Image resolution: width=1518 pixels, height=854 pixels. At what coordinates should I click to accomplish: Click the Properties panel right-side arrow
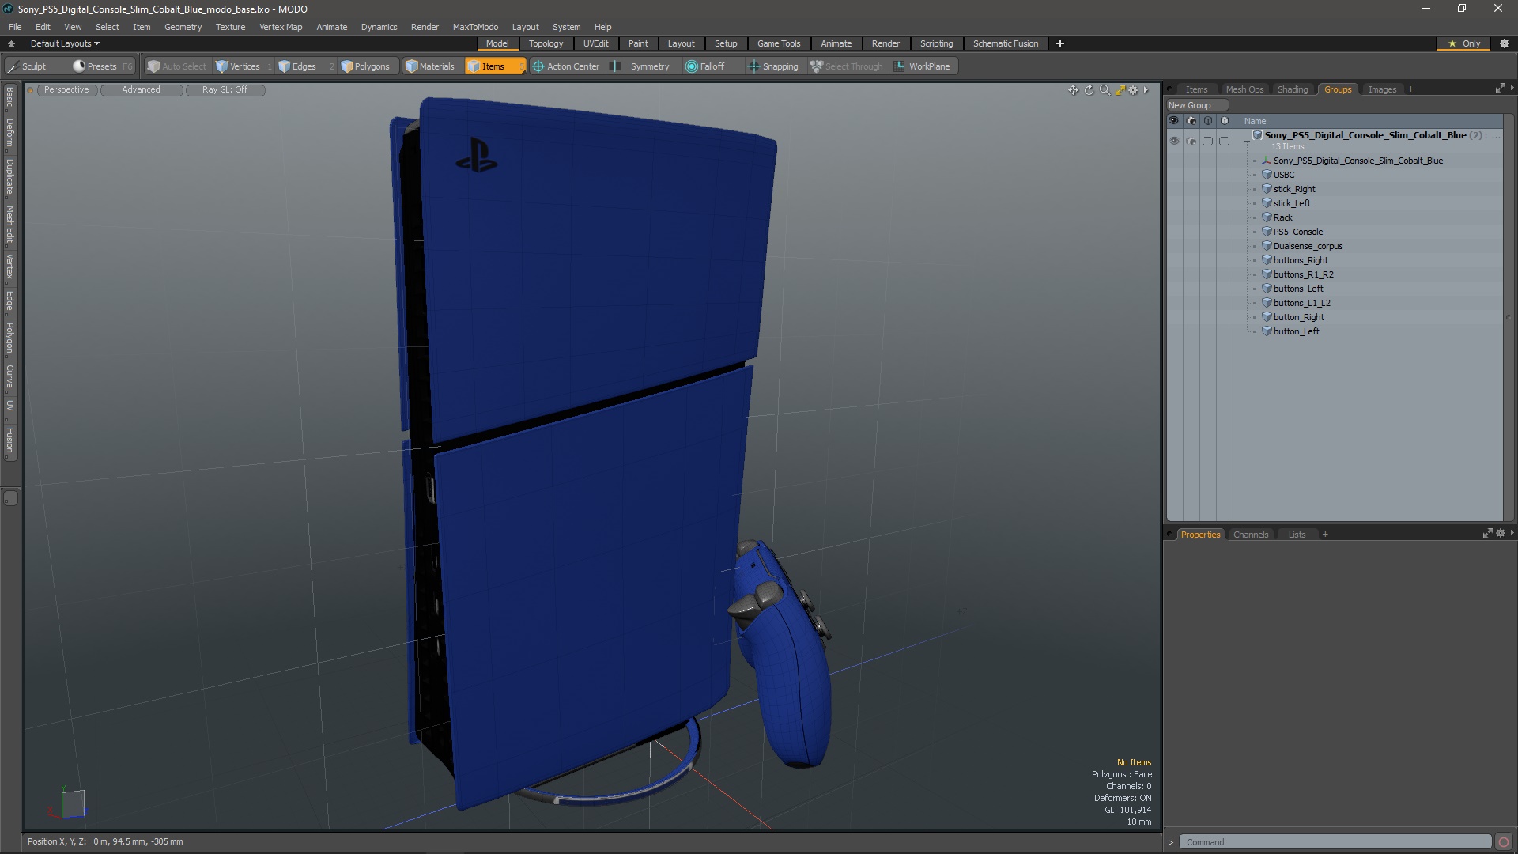pyautogui.click(x=1512, y=534)
